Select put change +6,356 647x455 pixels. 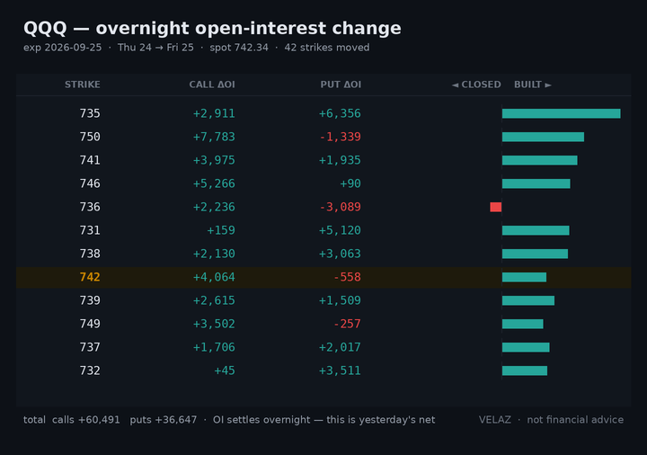click(340, 113)
